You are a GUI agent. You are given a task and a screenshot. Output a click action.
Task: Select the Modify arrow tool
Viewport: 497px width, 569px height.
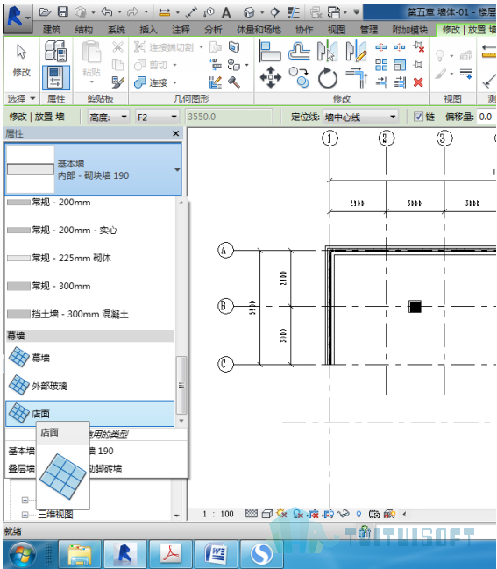(21, 60)
